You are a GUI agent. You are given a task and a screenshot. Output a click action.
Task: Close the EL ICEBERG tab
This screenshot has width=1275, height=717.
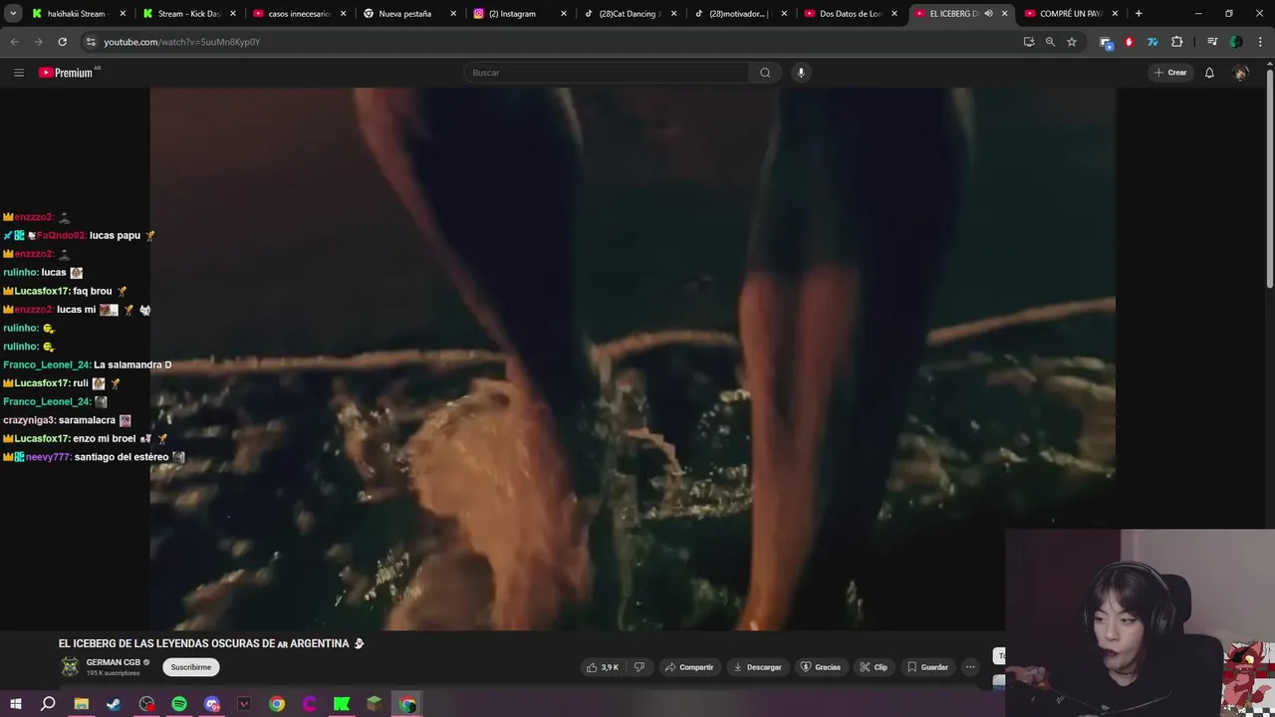pyautogui.click(x=1004, y=14)
